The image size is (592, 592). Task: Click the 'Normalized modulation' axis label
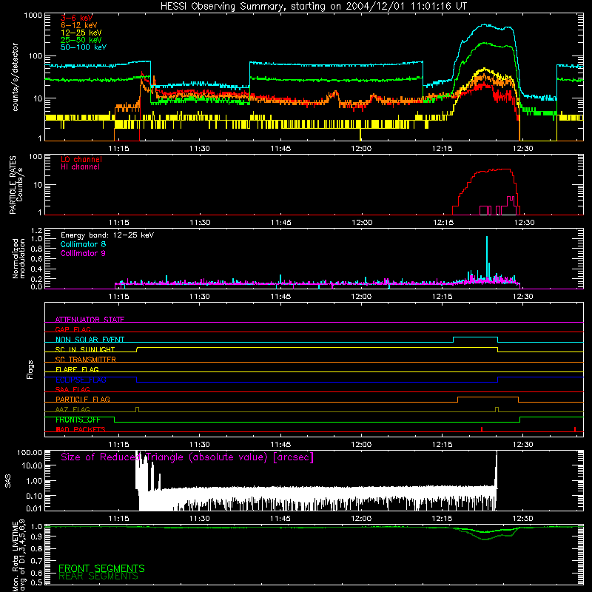pos(18,258)
